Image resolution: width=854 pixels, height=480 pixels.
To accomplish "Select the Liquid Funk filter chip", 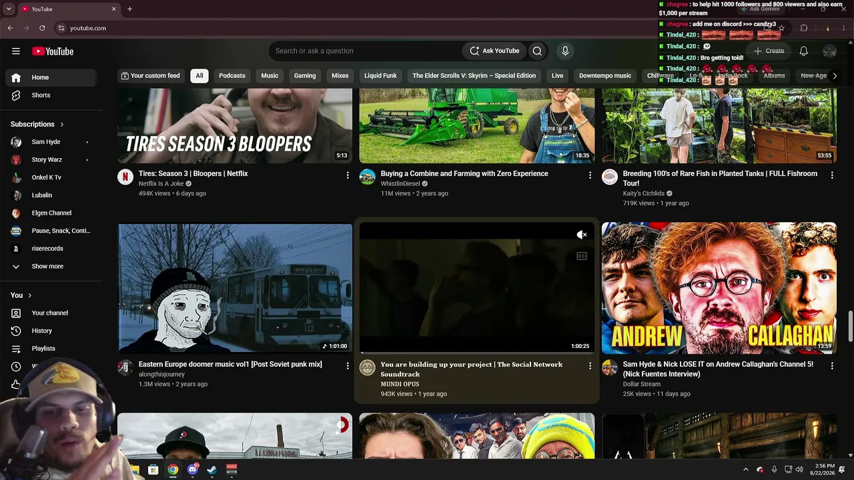I will tap(380, 76).
